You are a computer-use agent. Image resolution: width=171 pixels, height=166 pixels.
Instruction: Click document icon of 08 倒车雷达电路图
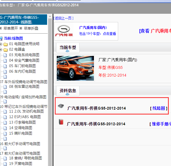(5, 87)
